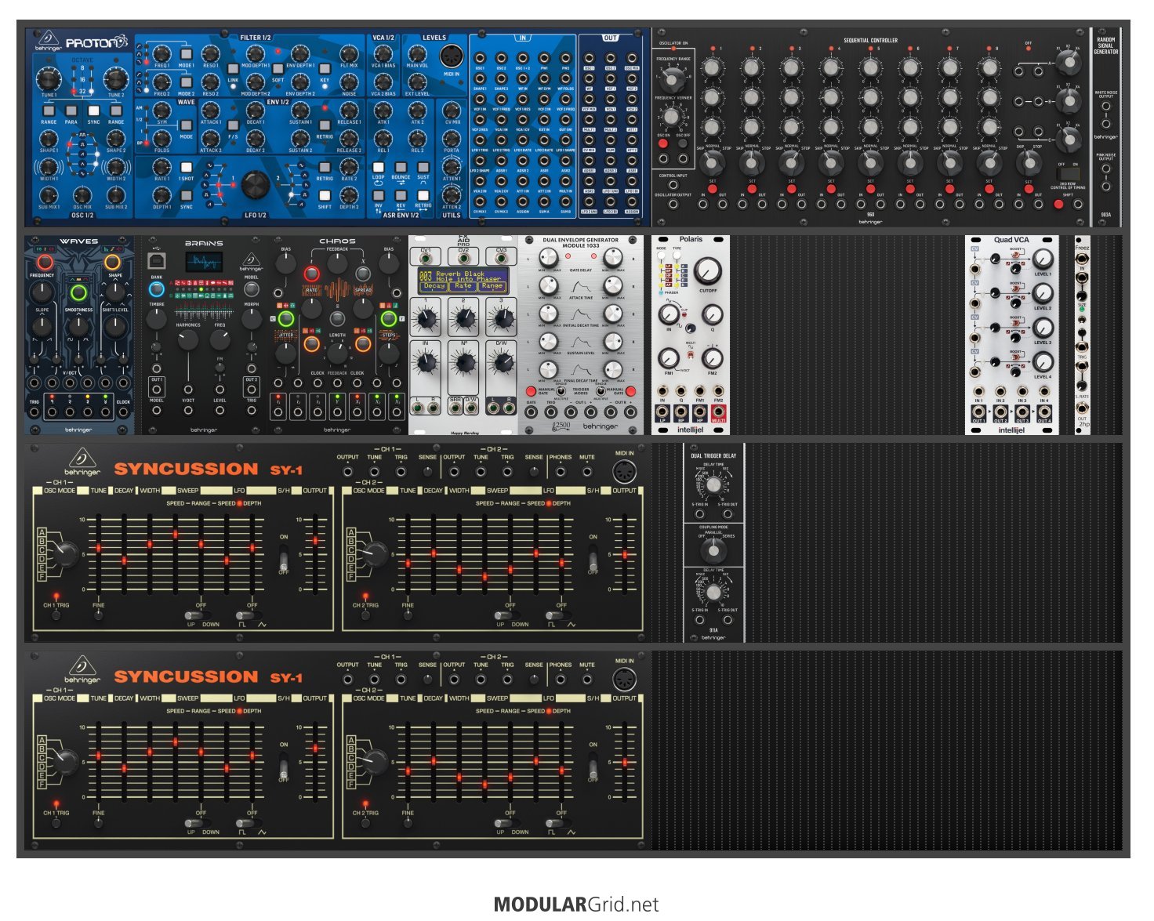
Task: Toggle the PARA button on Proton
Action: click(71, 111)
